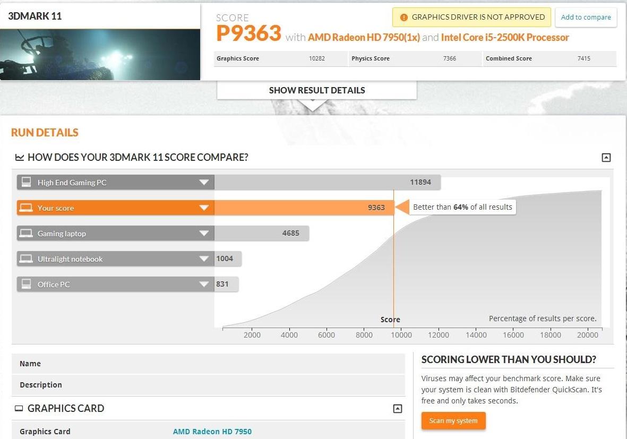The width and height of the screenshot is (627, 439).
Task: Click the 20000 axis label on chart
Action: pos(587,335)
